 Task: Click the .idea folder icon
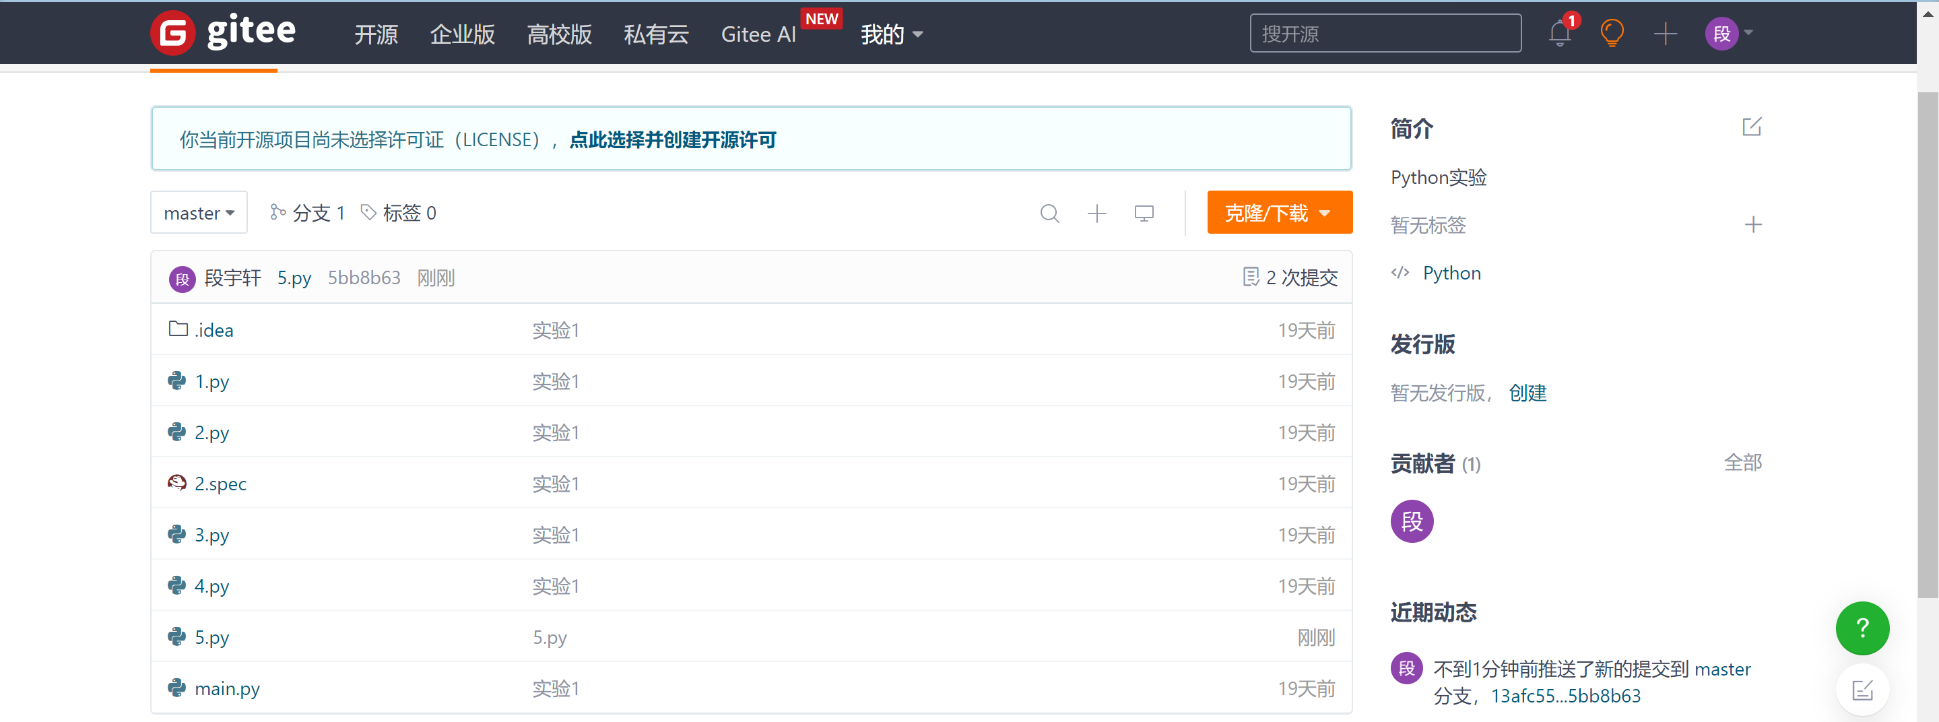(x=178, y=329)
